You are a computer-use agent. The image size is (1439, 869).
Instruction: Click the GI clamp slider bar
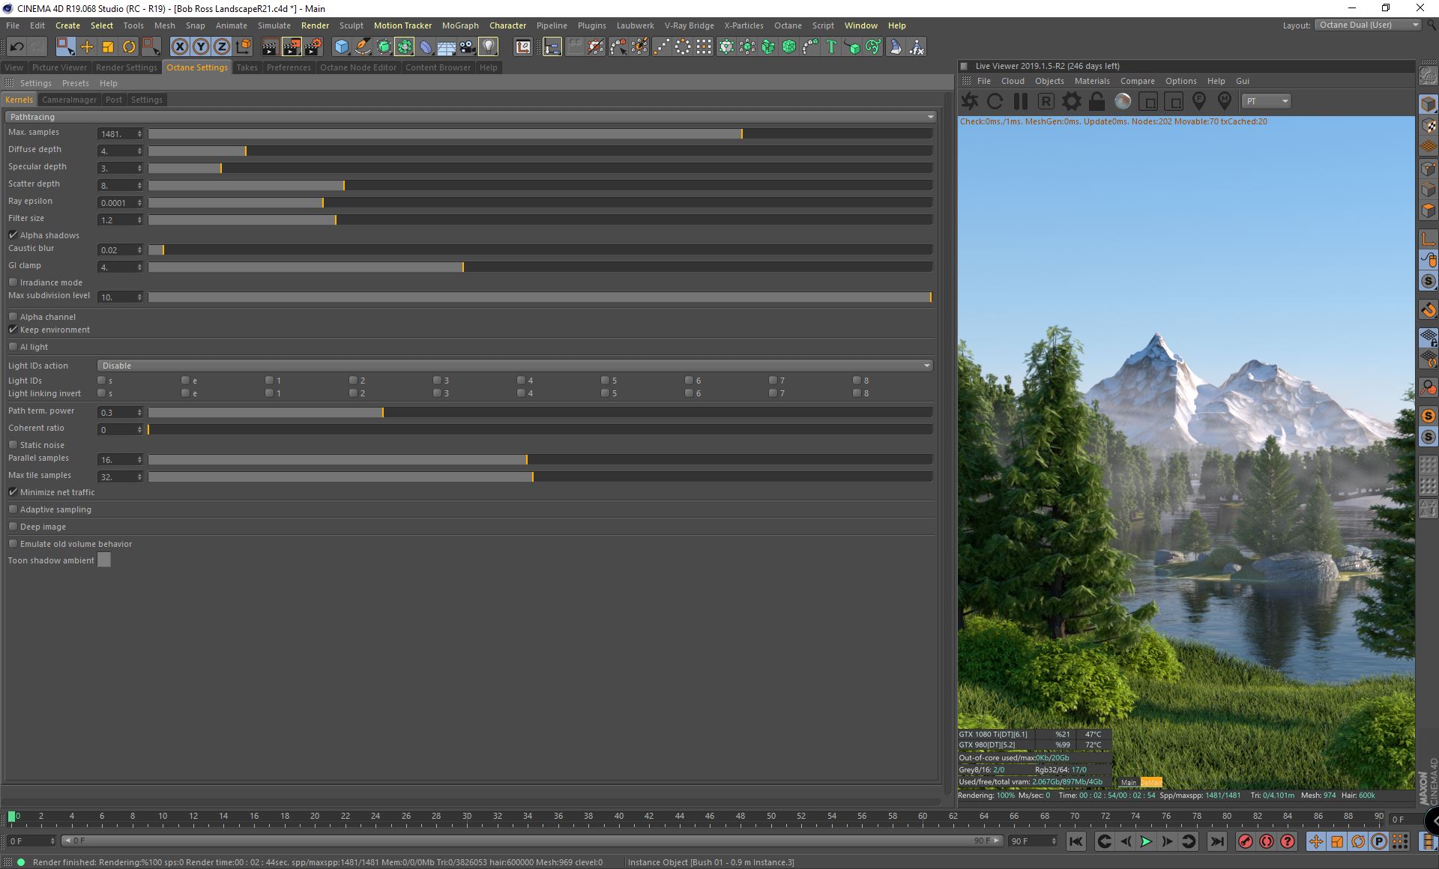pyautogui.click(x=540, y=267)
